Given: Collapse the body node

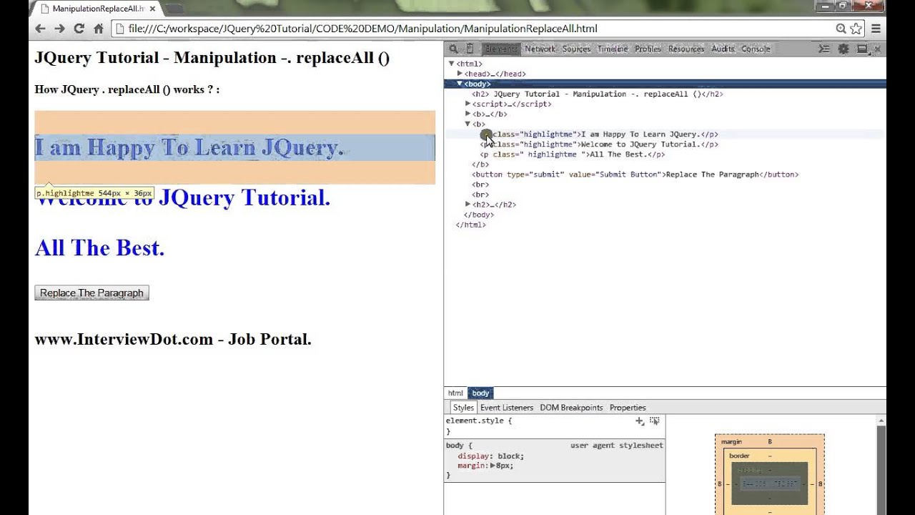Looking at the screenshot, I should click(x=460, y=84).
